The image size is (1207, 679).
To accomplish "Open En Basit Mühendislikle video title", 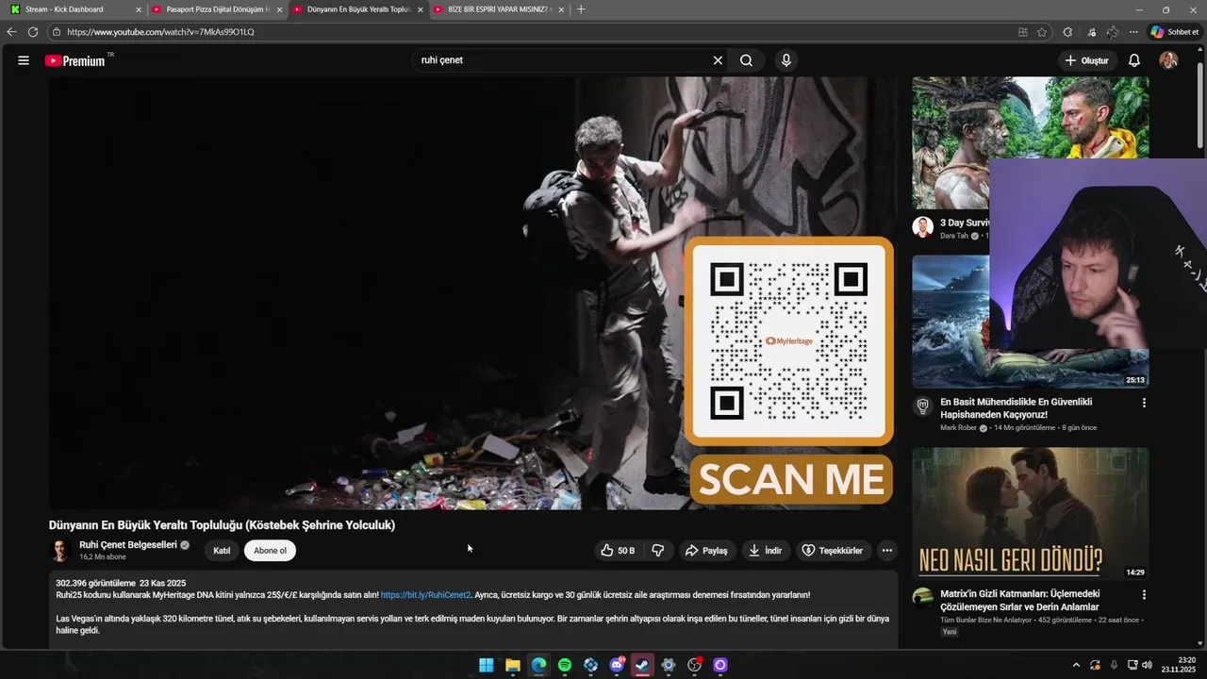I will [1016, 408].
